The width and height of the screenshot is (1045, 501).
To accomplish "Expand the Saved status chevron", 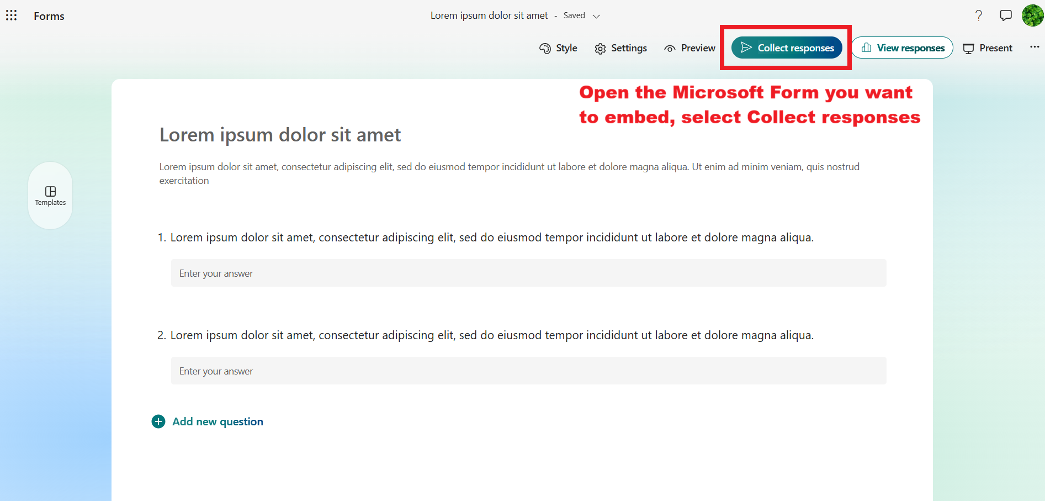I will tap(596, 16).
